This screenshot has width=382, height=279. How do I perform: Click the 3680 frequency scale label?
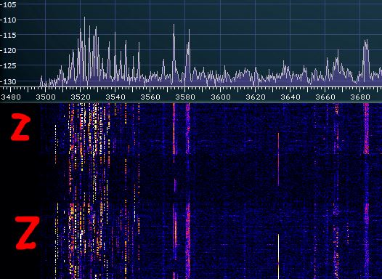[360, 97]
